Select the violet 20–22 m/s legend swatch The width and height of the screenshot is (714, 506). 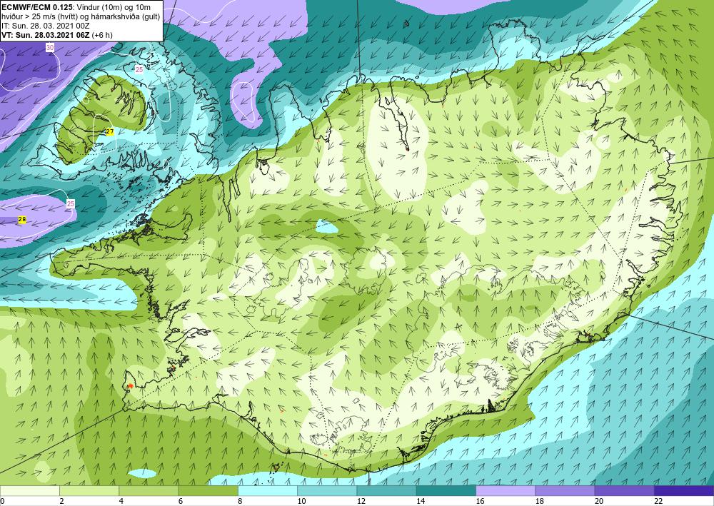coord(625,491)
